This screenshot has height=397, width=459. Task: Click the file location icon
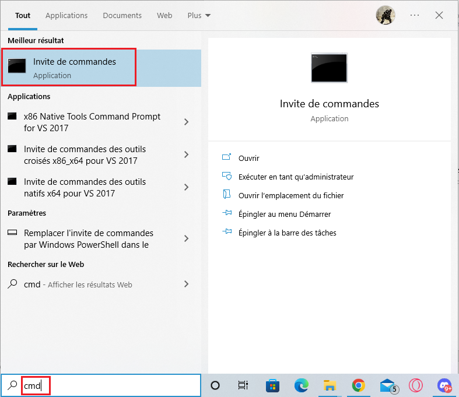(226, 194)
